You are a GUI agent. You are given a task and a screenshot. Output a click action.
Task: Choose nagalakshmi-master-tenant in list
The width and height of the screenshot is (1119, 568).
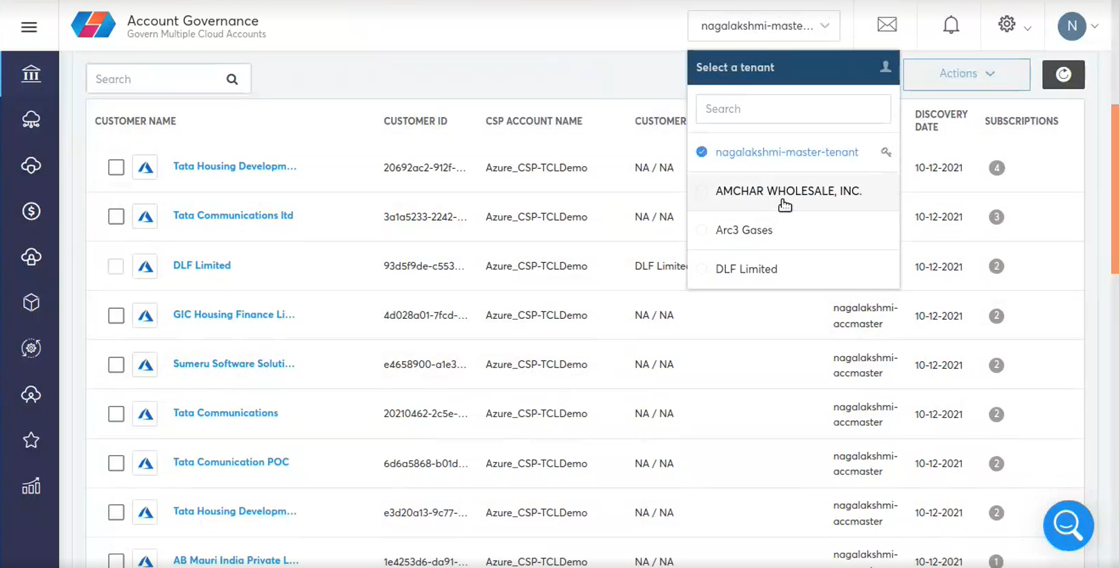[793, 152]
